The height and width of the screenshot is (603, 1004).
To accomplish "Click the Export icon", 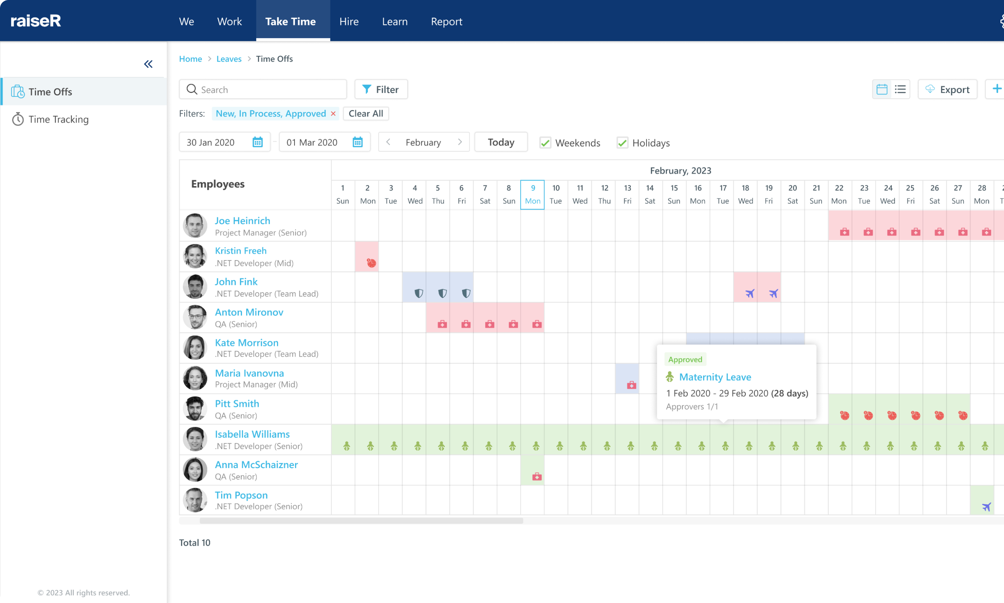I will coord(930,89).
